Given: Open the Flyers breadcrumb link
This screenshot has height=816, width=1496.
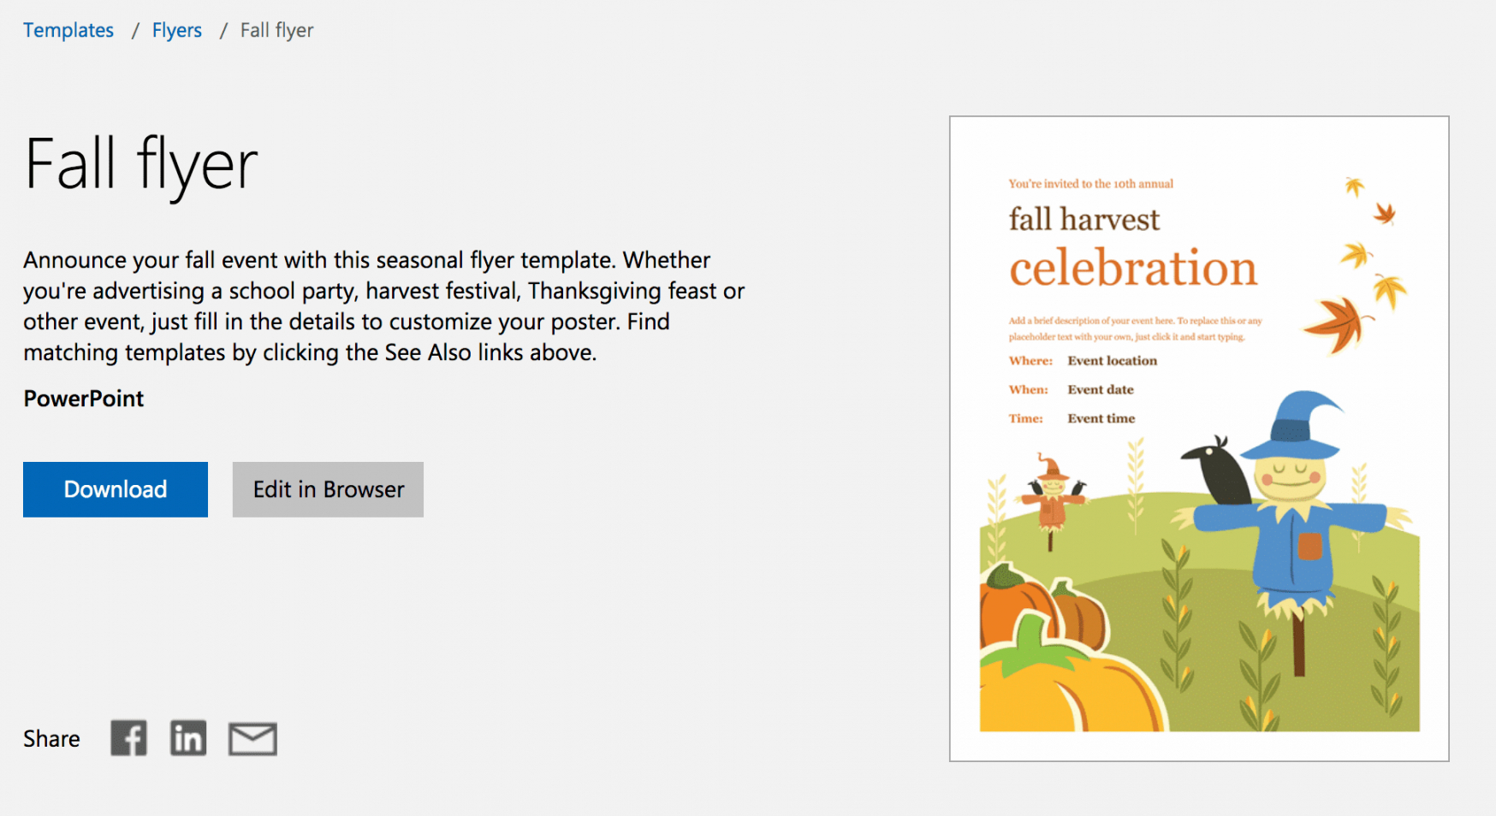Looking at the screenshot, I should pos(177,31).
